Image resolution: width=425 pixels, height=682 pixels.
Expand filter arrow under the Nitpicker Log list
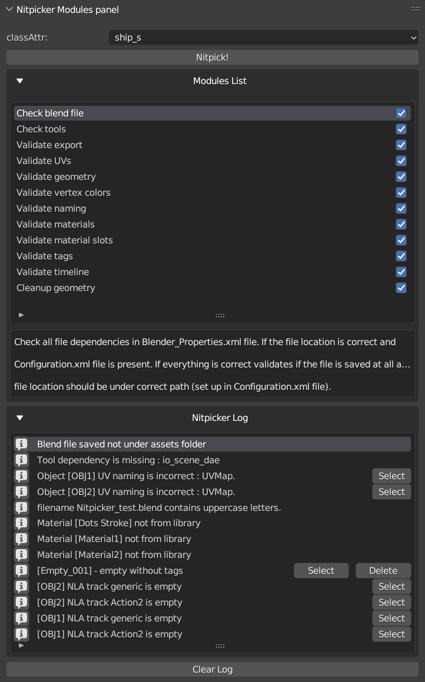point(21,646)
